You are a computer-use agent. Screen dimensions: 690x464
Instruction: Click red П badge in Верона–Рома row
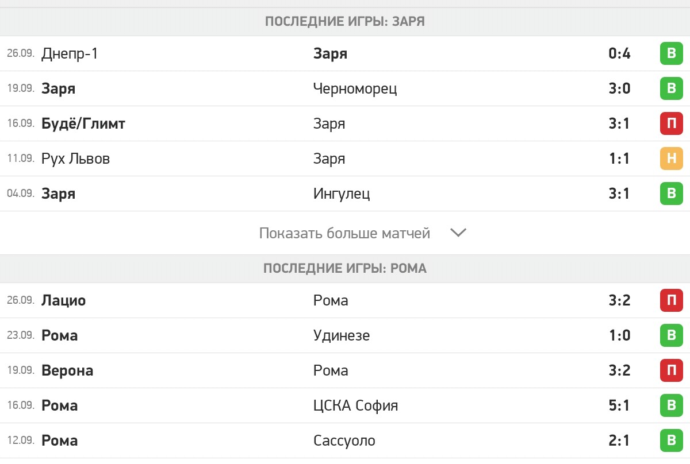pos(671,371)
